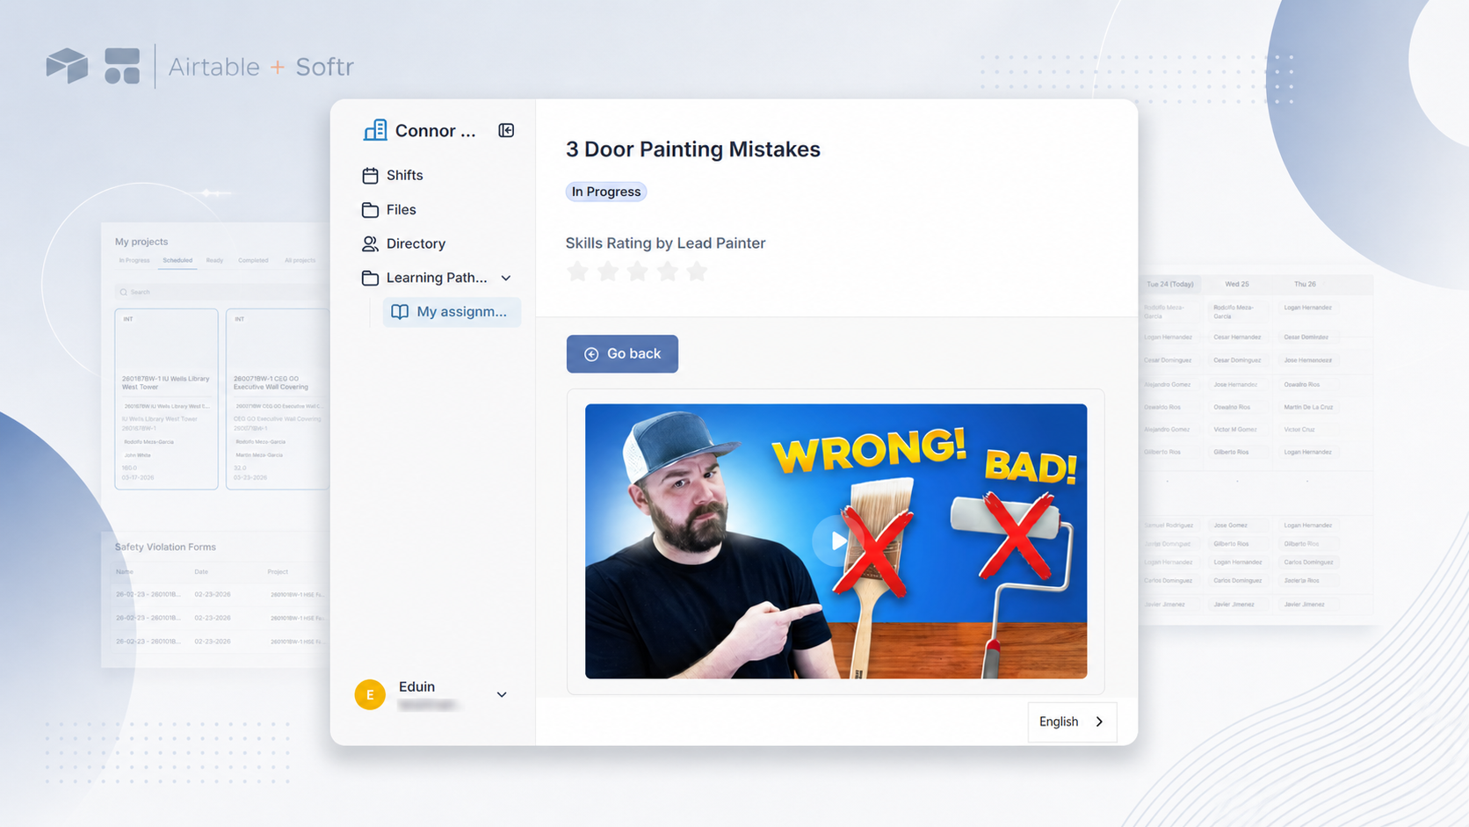Click Jose Gomez in the schedule
The height and width of the screenshot is (827, 1469).
tap(1230, 526)
